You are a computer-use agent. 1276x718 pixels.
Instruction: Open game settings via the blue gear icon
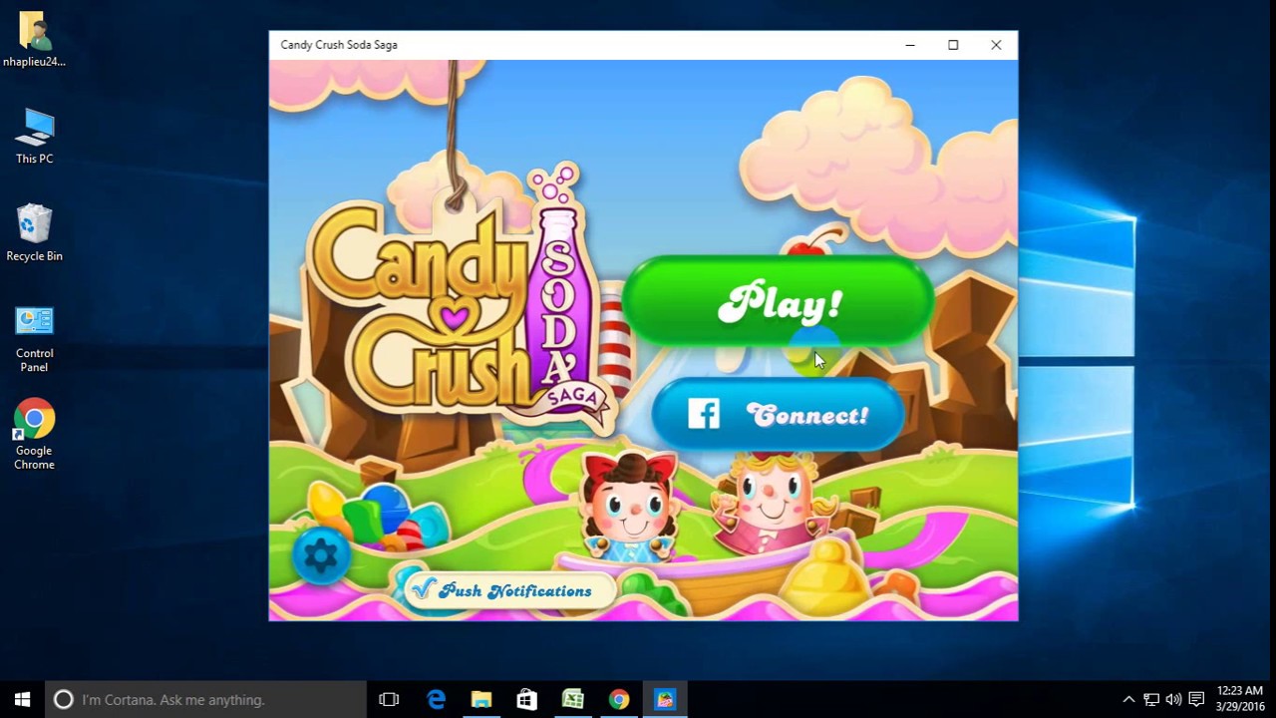click(x=321, y=555)
